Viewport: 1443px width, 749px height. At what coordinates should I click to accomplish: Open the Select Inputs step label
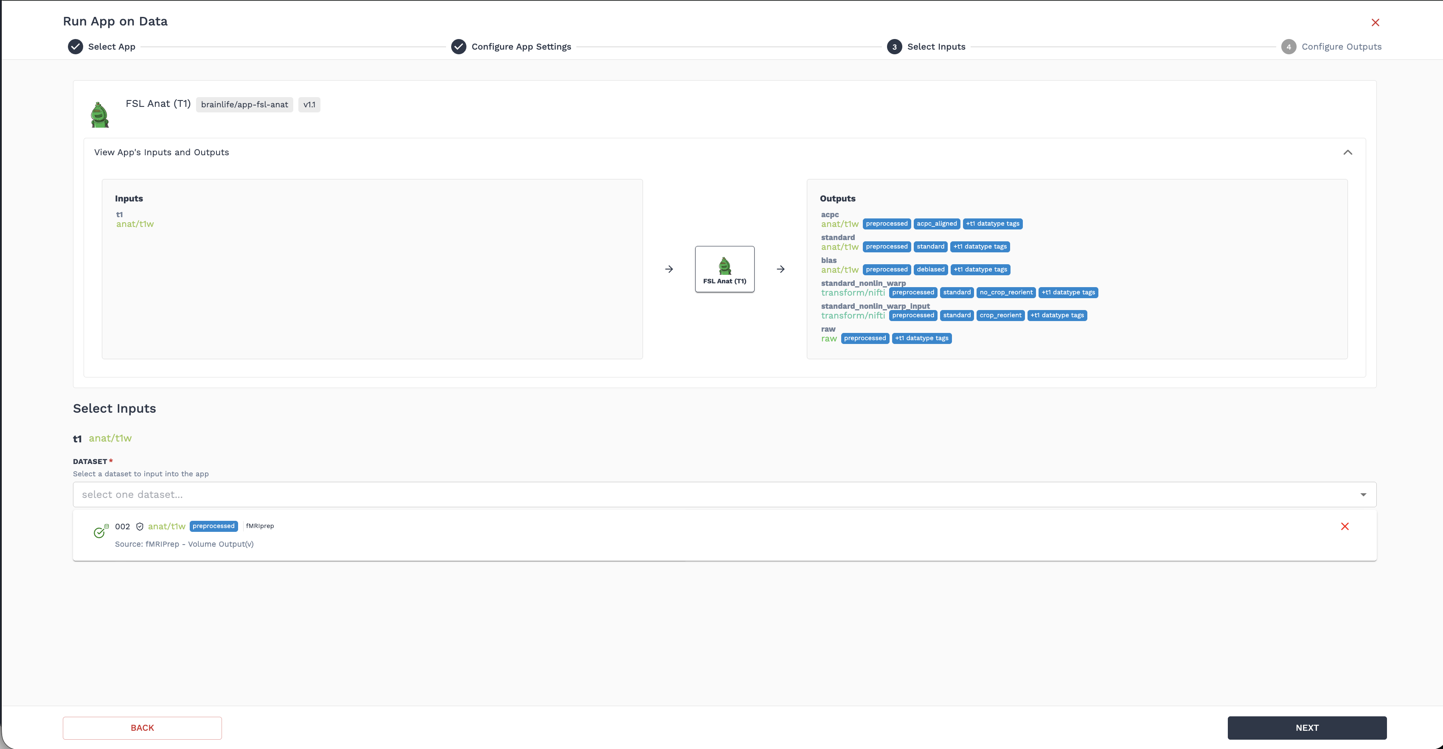[936, 47]
